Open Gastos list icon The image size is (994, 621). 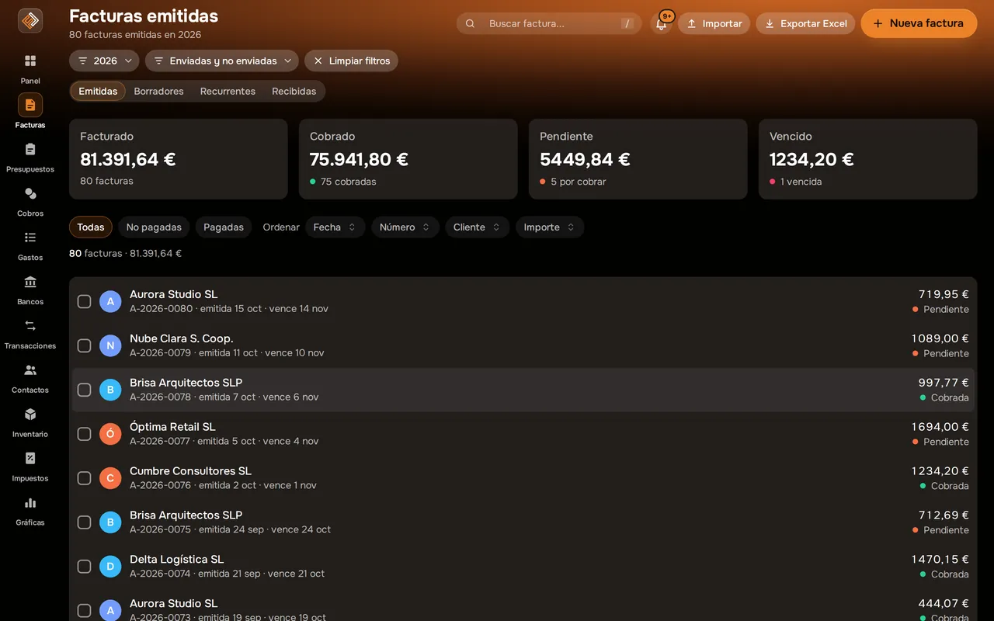tap(30, 238)
